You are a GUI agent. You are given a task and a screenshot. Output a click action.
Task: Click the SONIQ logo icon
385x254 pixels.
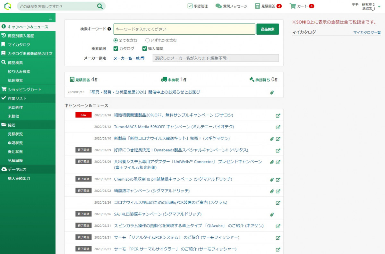pos(8,6)
